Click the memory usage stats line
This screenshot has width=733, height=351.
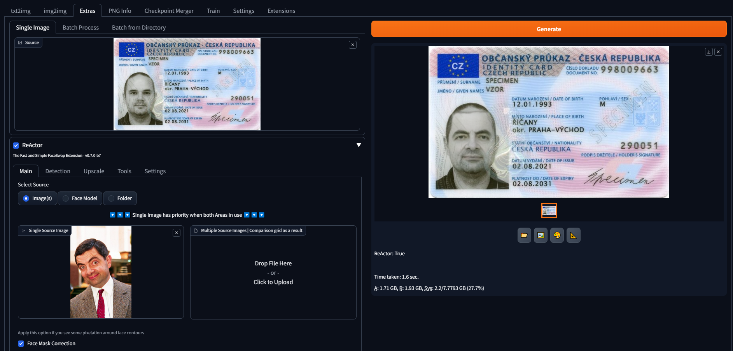pos(429,288)
